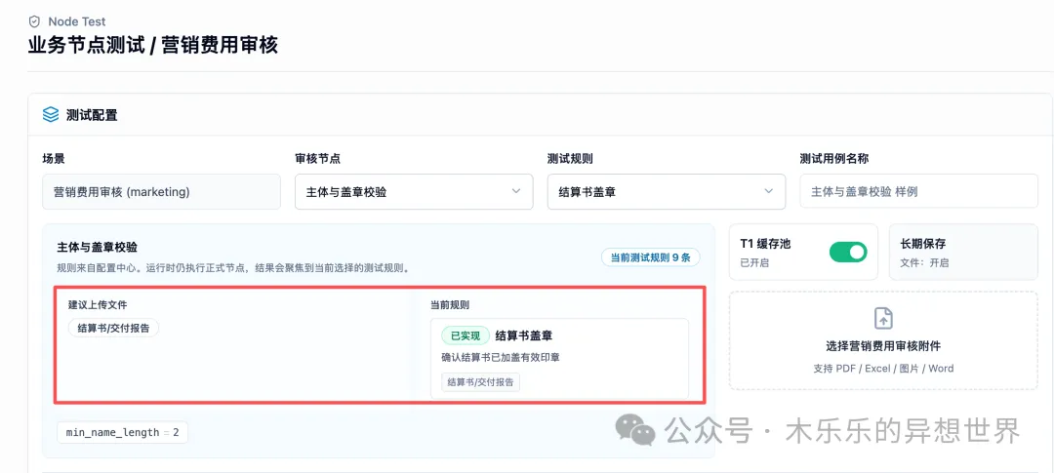Click the 营销费用审核 (marketing) scene field
1054x473 pixels.
click(161, 191)
